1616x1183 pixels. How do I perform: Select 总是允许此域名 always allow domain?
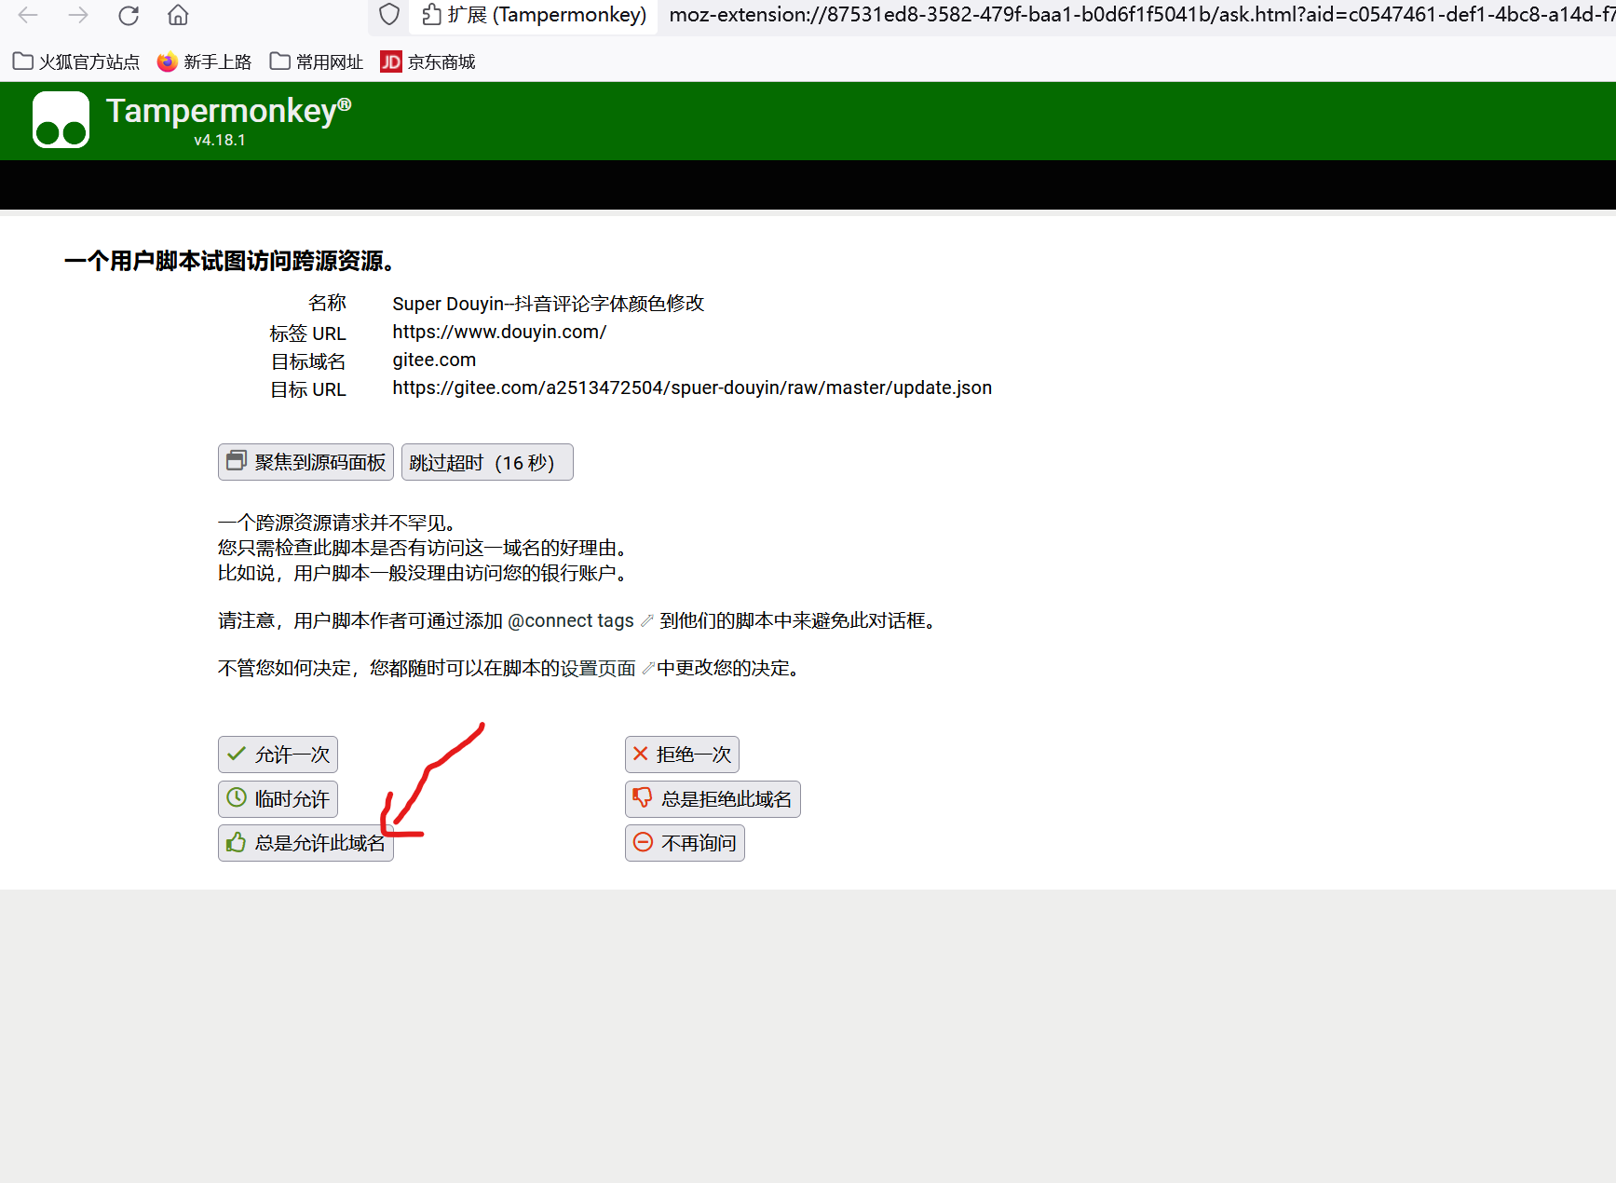tap(306, 843)
